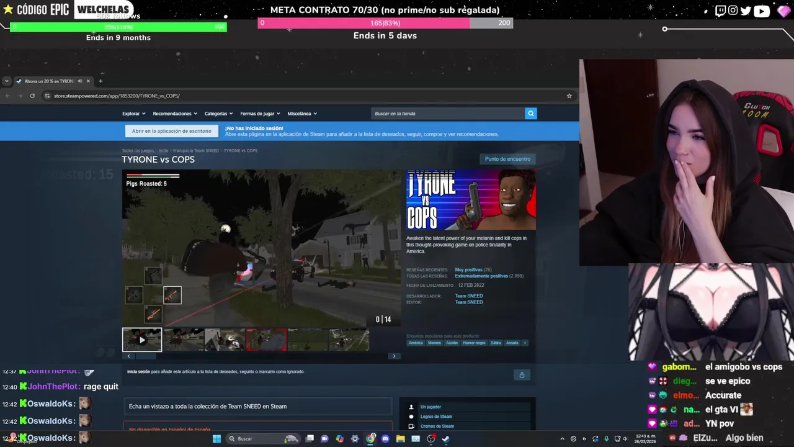Open the Team SNEED collection banner
This screenshot has height=447, width=794.
(x=257, y=407)
